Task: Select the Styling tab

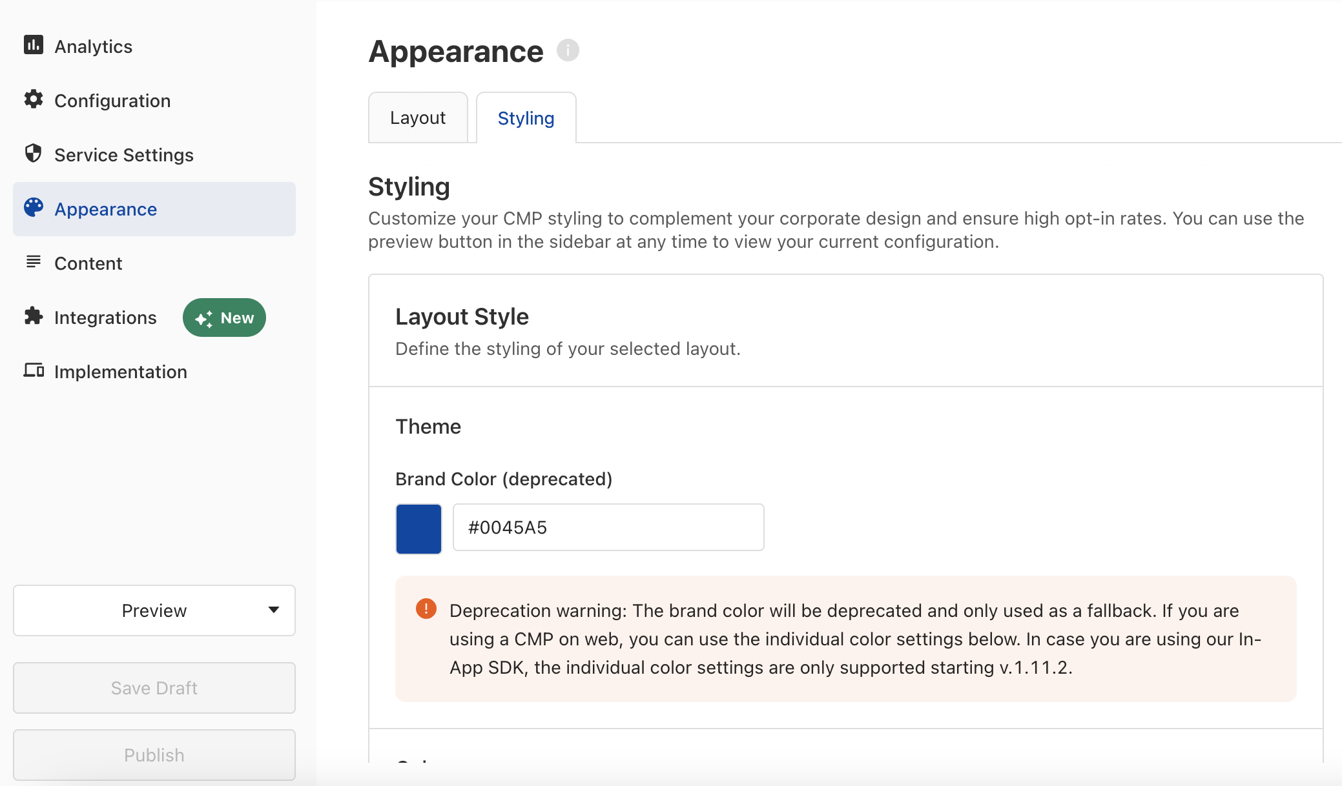Action: click(525, 117)
